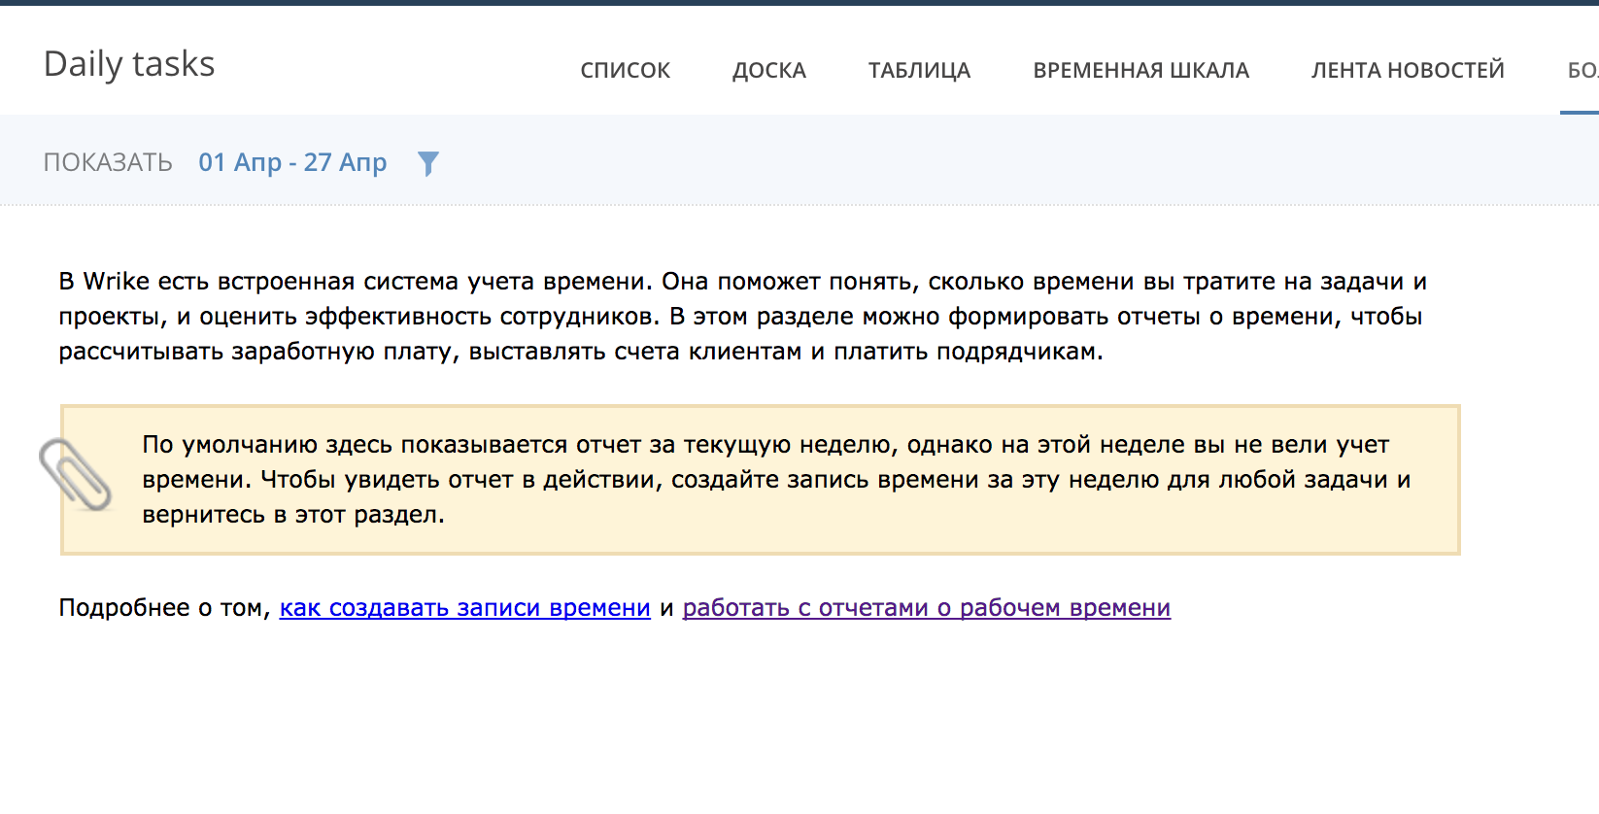Image resolution: width=1599 pixels, height=814 pixels.
Task: Go to the ВРЕМЕННАЯ ШКАЛА tab
Action: (1140, 70)
